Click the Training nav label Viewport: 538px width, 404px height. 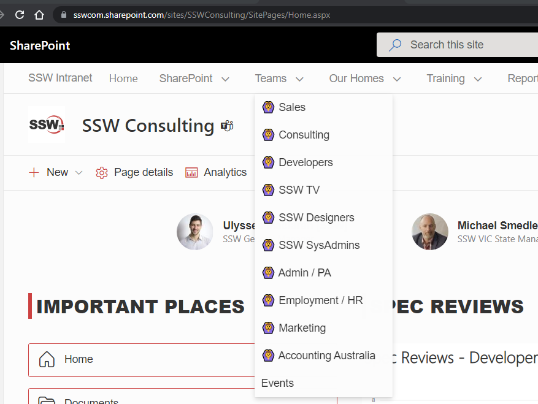(x=445, y=78)
